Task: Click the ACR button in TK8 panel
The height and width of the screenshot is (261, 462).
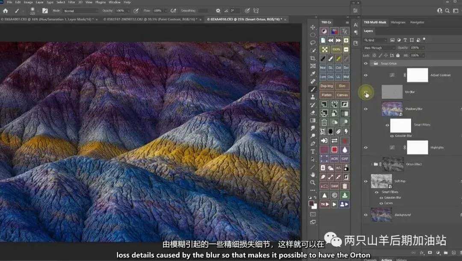Action: click(x=335, y=159)
